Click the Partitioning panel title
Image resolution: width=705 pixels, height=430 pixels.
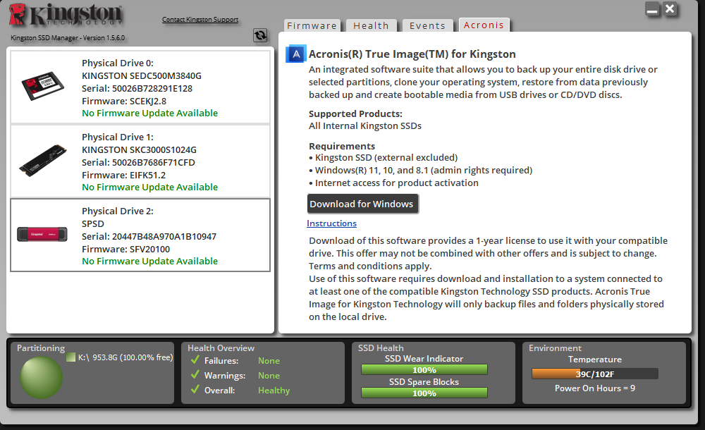coord(41,348)
